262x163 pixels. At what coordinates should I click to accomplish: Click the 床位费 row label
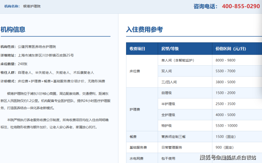coord(135,71)
